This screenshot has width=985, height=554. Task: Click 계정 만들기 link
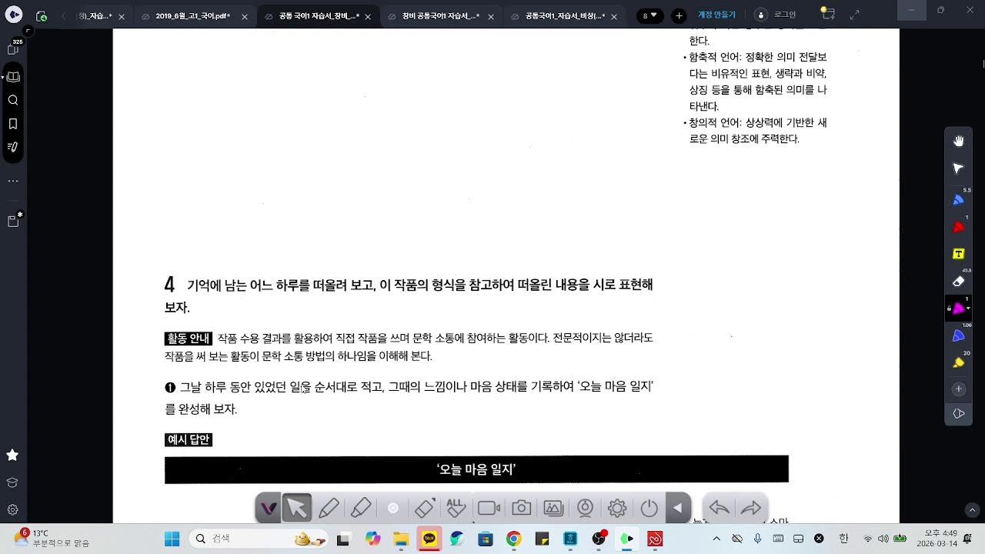point(716,15)
